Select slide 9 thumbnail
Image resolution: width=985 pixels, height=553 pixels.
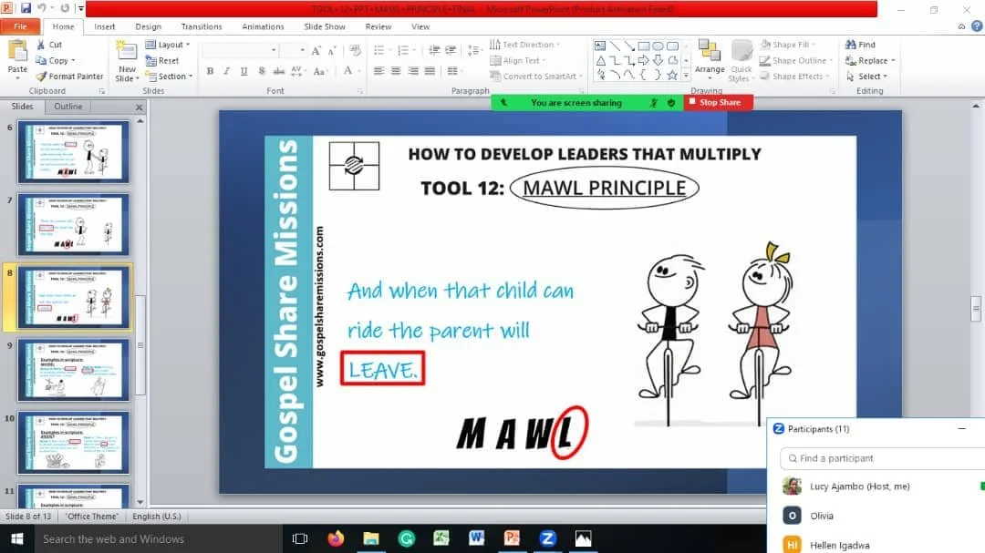[x=74, y=371]
